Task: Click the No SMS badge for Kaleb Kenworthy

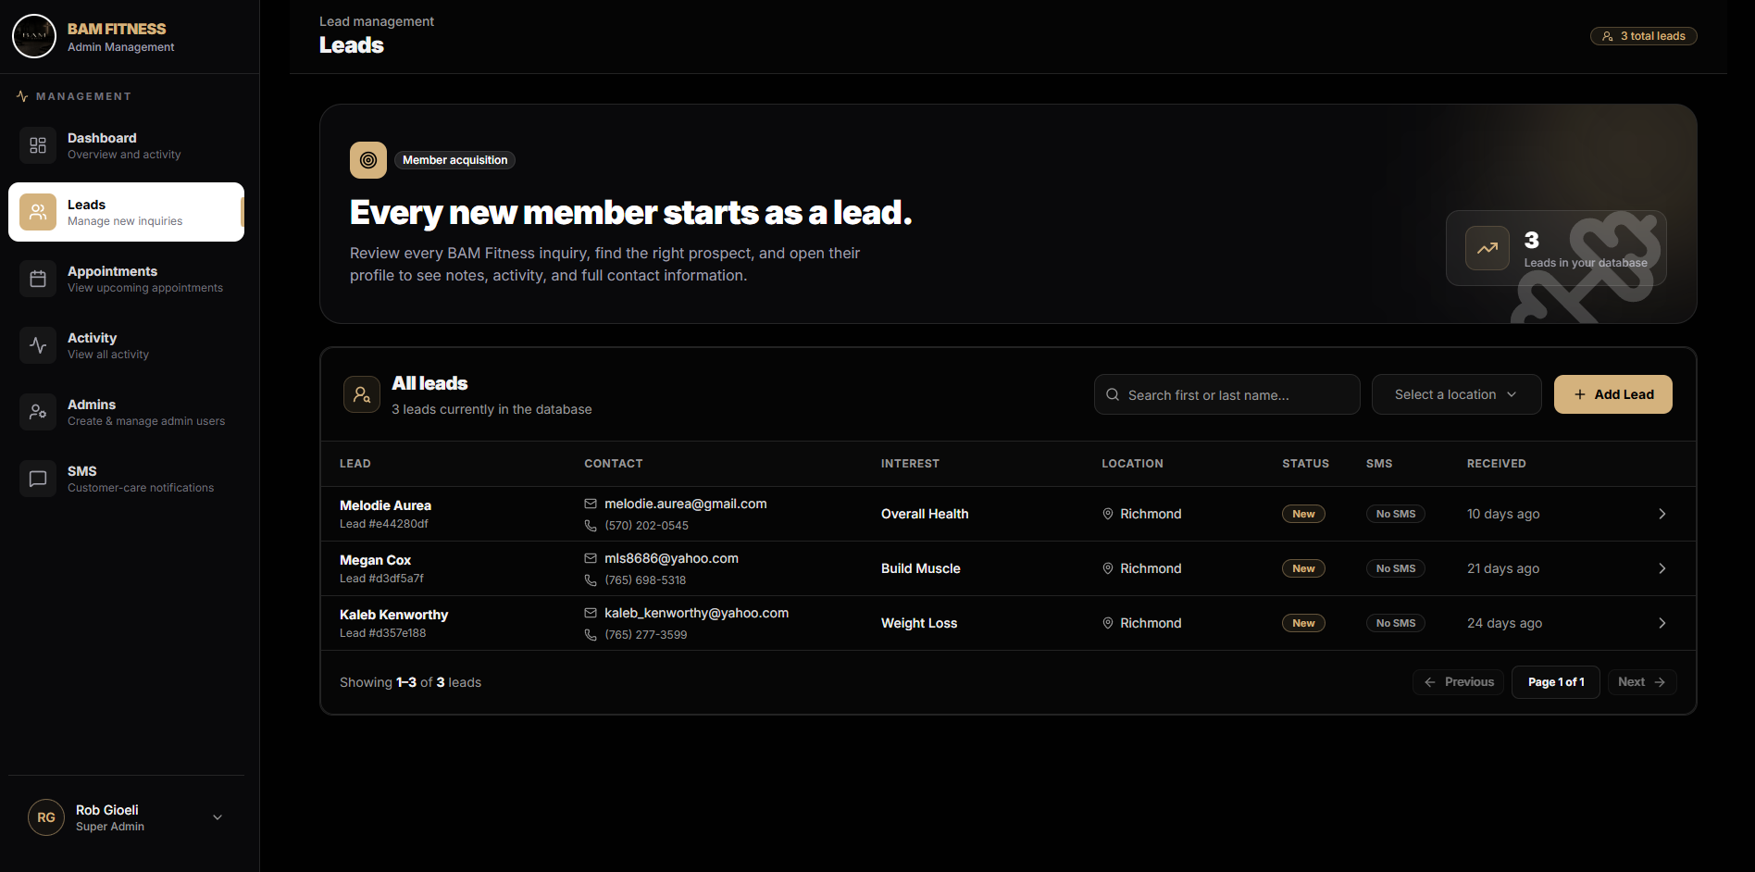Action: click(1395, 623)
